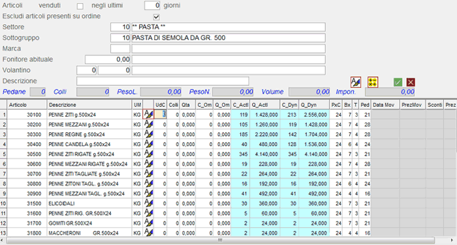This screenshot has height=245, width=457.
Task: Open edit icon for PENNE ZITONI TAGL. row
Action: tap(148, 184)
